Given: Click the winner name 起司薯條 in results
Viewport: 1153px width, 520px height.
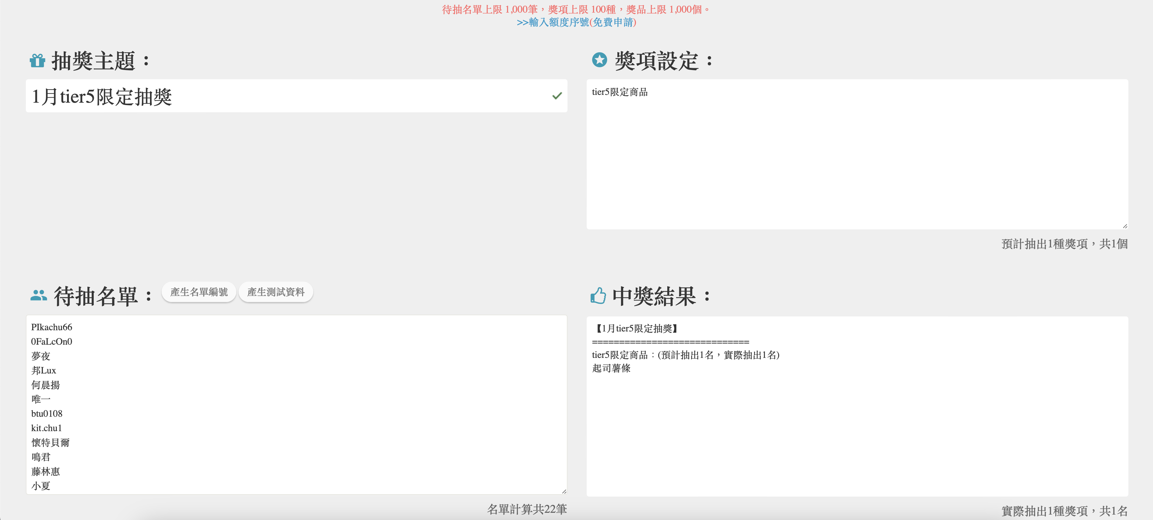Looking at the screenshot, I should point(611,368).
